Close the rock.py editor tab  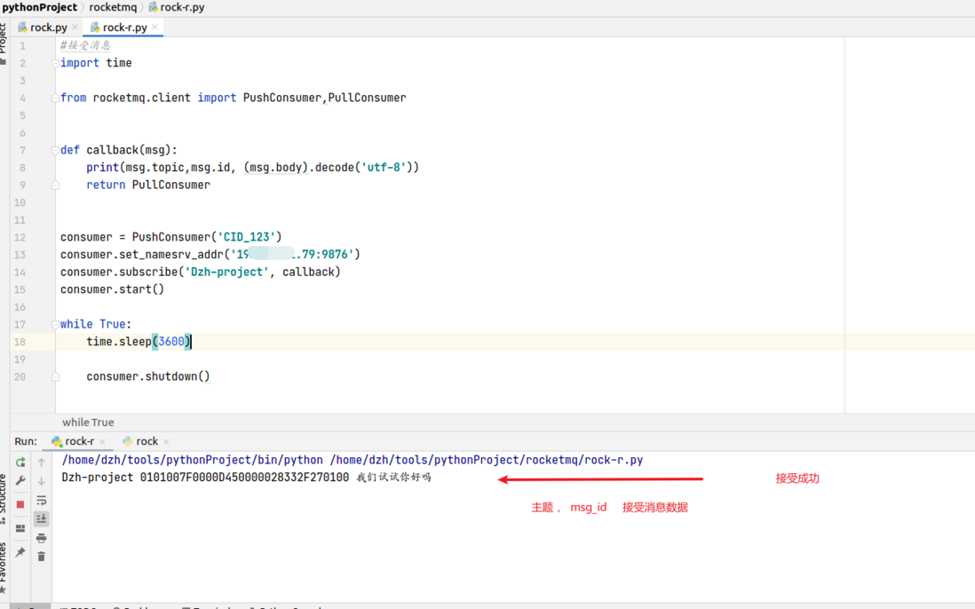[x=75, y=27]
